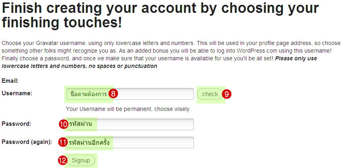Select the Password (again) input box

point(153,142)
